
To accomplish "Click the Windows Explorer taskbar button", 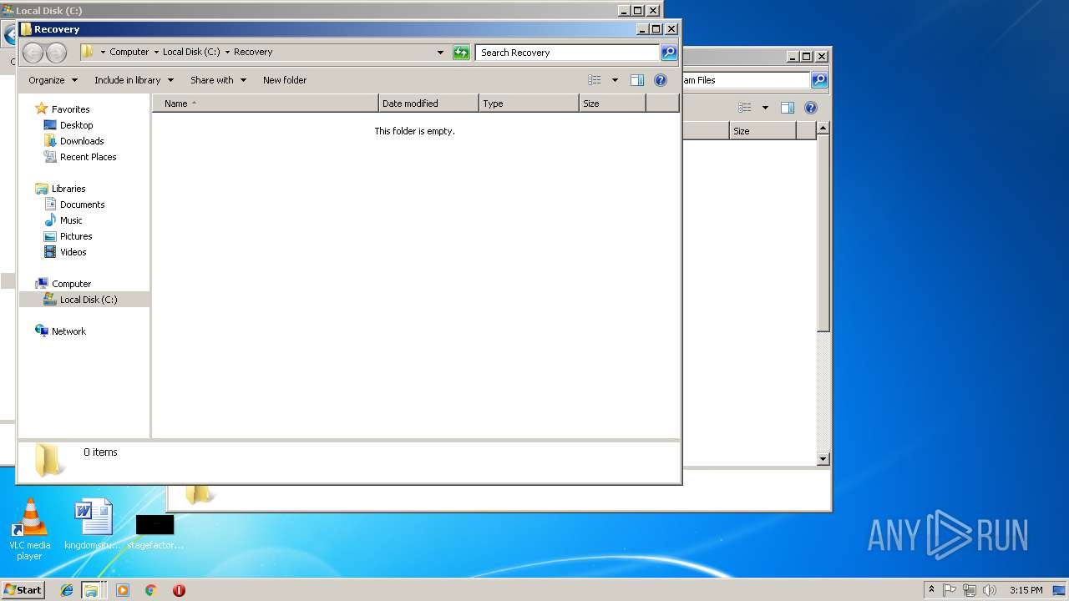I will 91,590.
